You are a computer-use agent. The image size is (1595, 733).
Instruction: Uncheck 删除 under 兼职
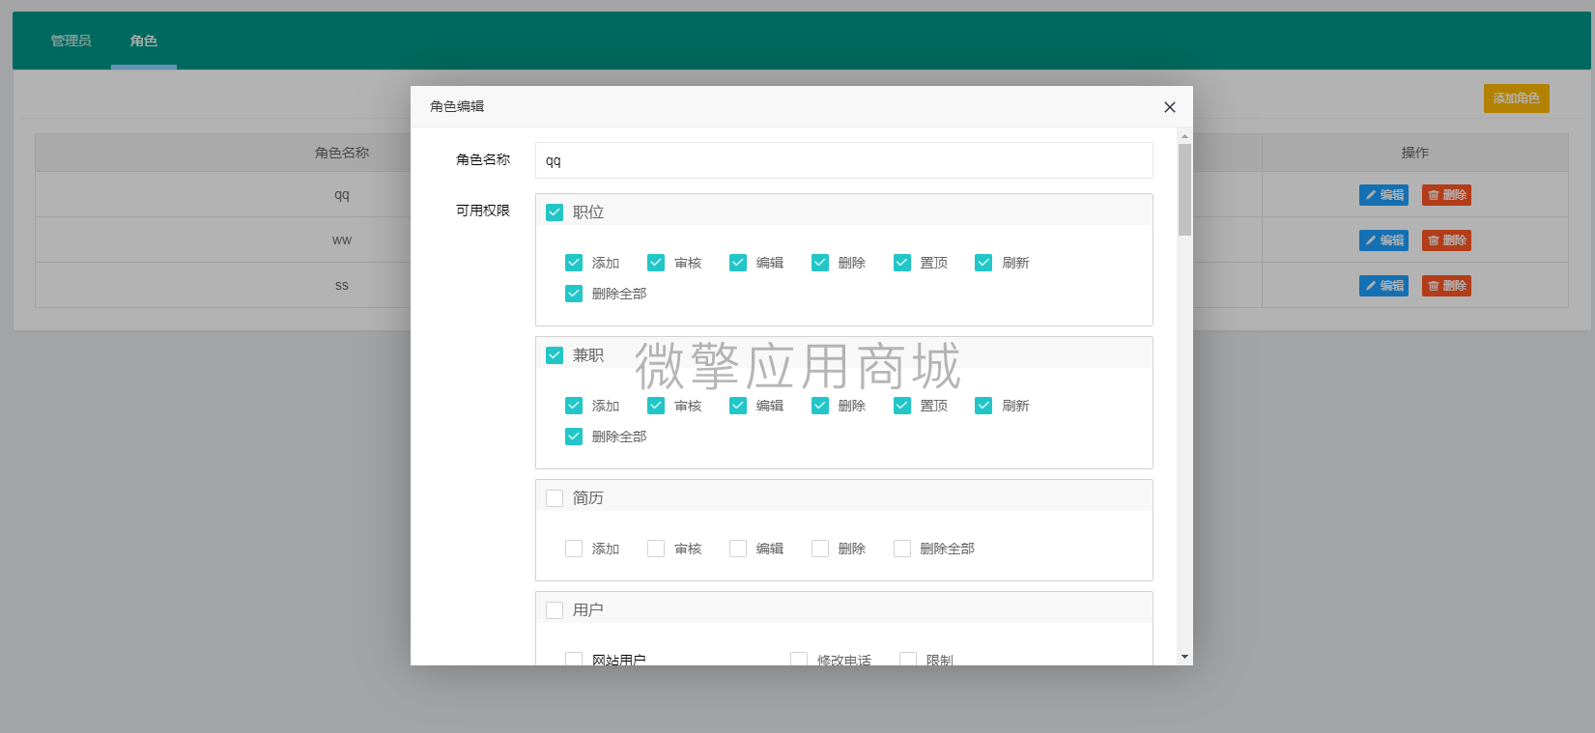[820, 406]
